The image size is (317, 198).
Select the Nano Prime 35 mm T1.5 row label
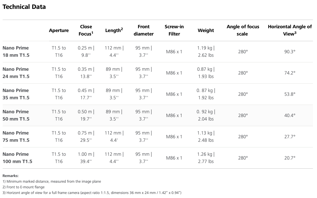(16, 94)
